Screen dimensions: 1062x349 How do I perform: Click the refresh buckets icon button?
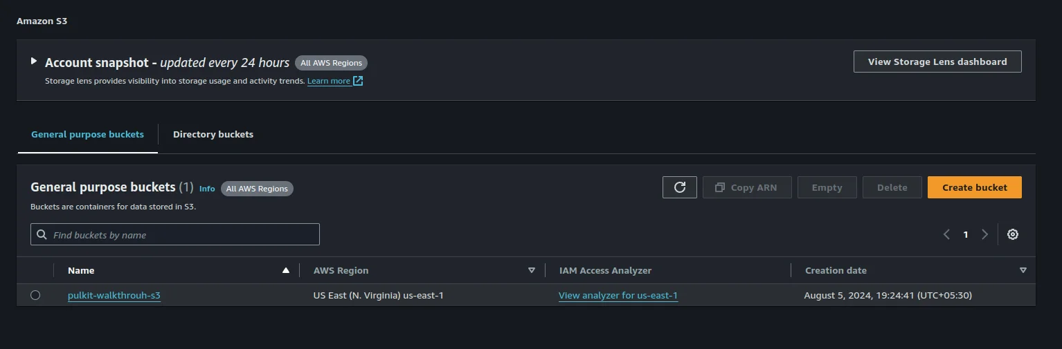680,187
